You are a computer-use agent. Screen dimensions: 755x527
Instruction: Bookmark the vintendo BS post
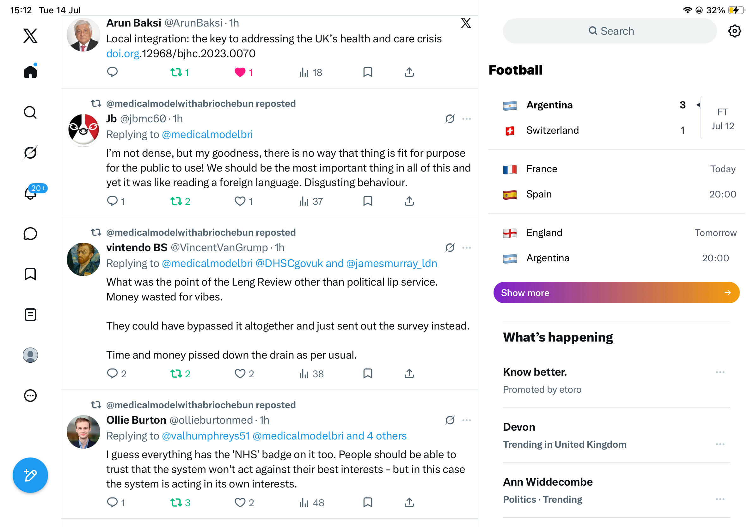coord(368,373)
